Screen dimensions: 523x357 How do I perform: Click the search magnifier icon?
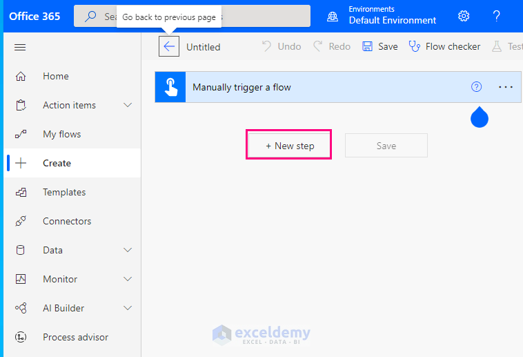click(x=90, y=16)
